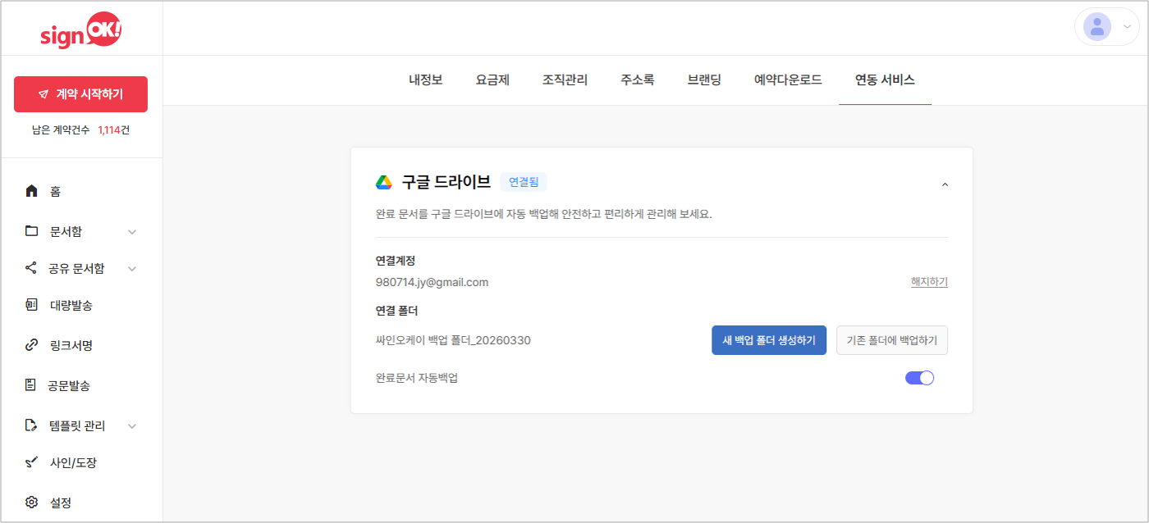1149x523 pixels.
Task: Expand the 공유 문서함 sidebar menu
Action: pyautogui.click(x=132, y=269)
